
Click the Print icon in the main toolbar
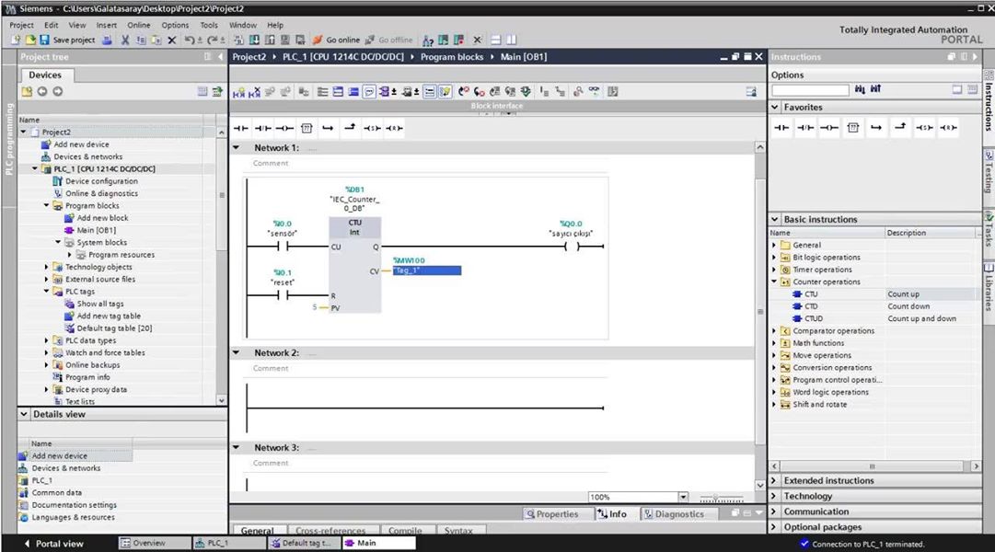[x=108, y=40]
